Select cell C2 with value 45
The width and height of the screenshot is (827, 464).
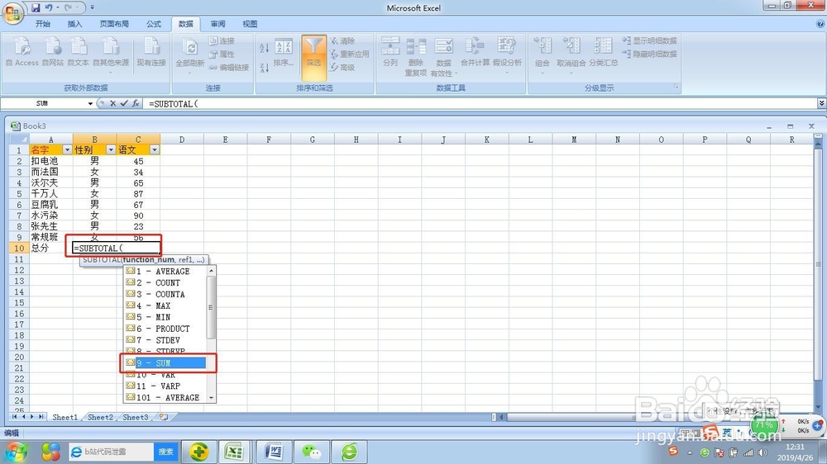[x=138, y=161]
